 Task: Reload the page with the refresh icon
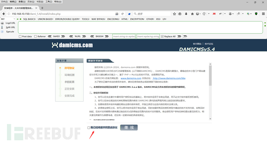[x=122, y=14]
